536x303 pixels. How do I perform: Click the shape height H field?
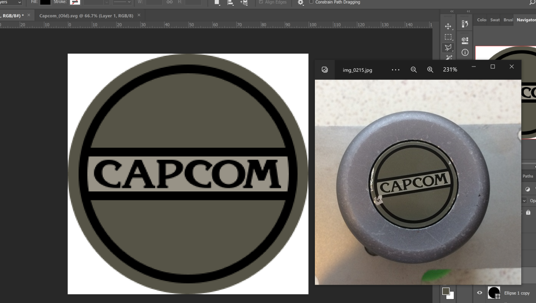(x=193, y=2)
